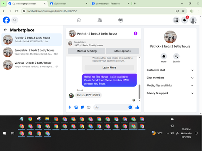Open the Groups icon in top navigation

click(120, 20)
